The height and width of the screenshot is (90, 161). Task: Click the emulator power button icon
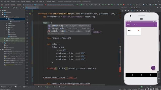click(x=123, y=11)
